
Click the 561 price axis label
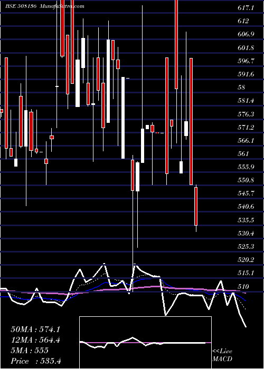pyautogui.click(x=243, y=154)
